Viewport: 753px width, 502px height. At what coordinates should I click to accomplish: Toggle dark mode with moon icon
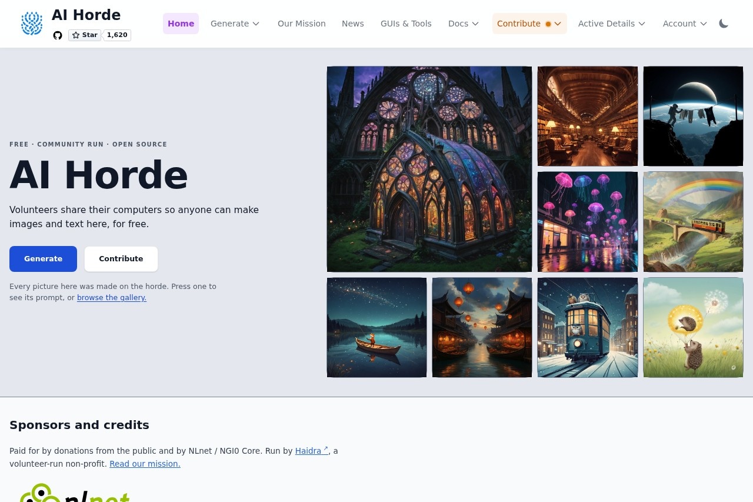pyautogui.click(x=724, y=24)
